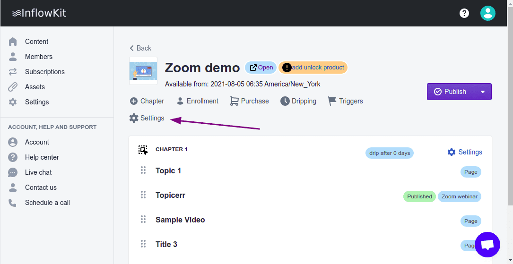Viewport: 513px width, 264px height.
Task: Click the Open course link badge
Action: 261,68
